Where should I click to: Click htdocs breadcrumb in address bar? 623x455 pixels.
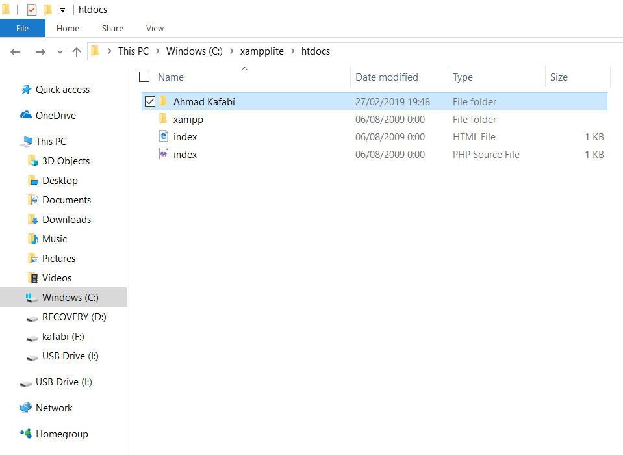pyautogui.click(x=316, y=51)
